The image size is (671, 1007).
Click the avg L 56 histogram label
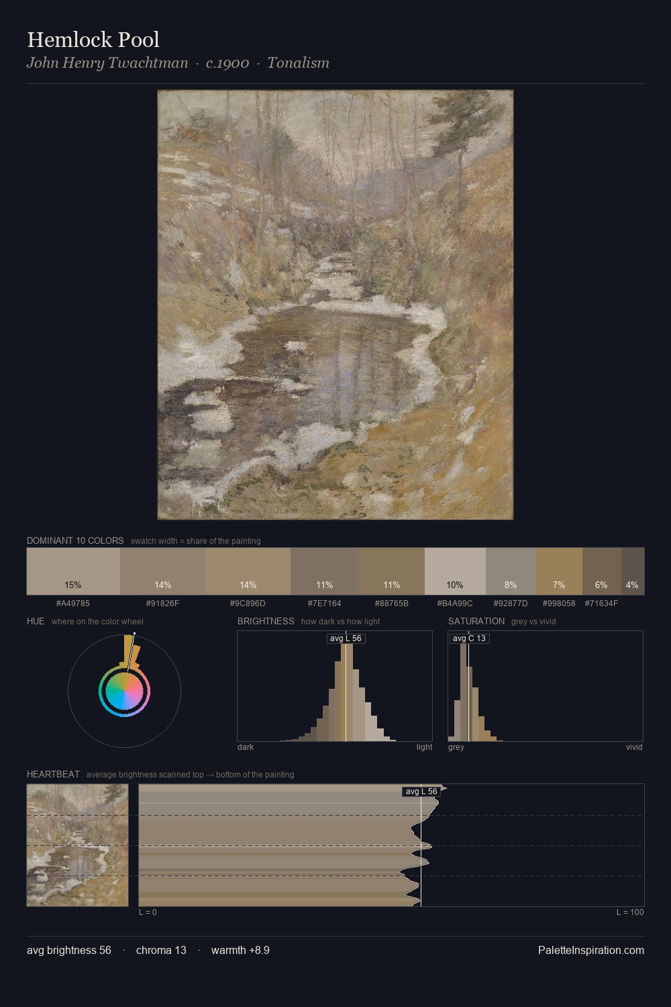tap(346, 638)
